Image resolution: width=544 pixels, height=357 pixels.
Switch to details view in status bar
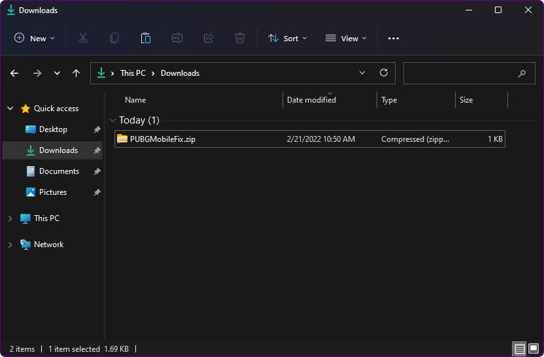pyautogui.click(x=518, y=349)
